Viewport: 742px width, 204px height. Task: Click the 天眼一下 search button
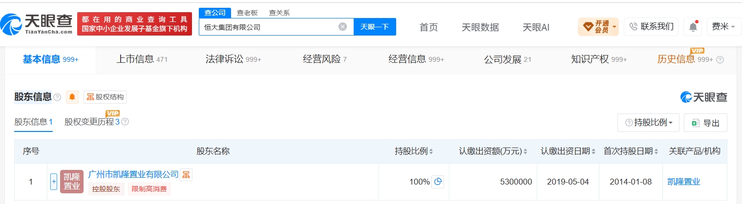pos(375,27)
